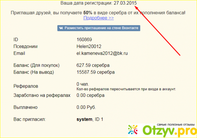Click the purchase balance 627.59 серебра
The height and width of the screenshot is (138, 197).
[93, 65]
